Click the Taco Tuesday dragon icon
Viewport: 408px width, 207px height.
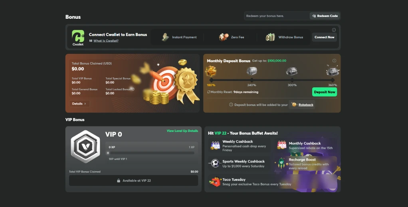click(x=215, y=182)
